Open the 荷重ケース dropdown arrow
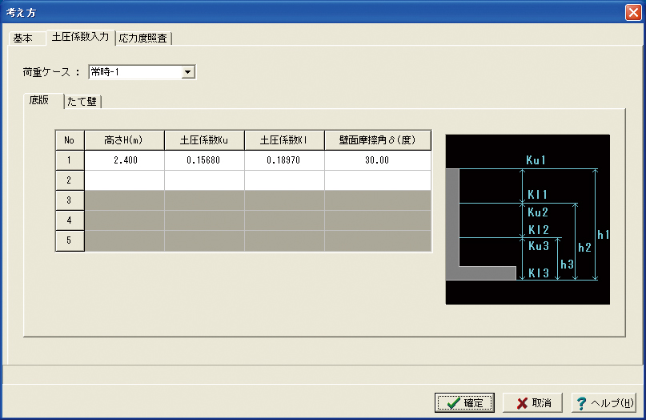Viewport: 646px width, 420px height. coord(188,72)
